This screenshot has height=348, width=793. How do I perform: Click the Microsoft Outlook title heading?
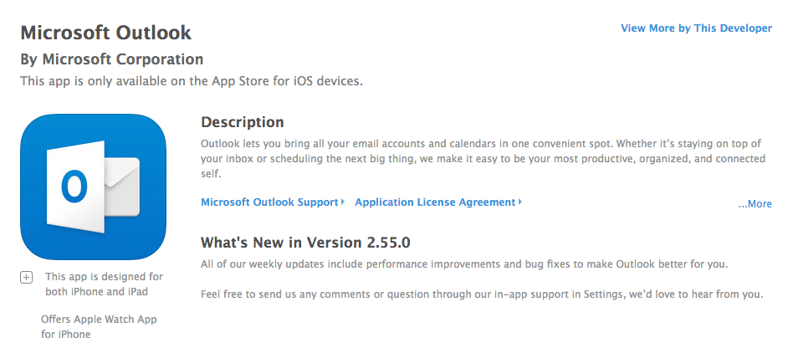point(105,33)
